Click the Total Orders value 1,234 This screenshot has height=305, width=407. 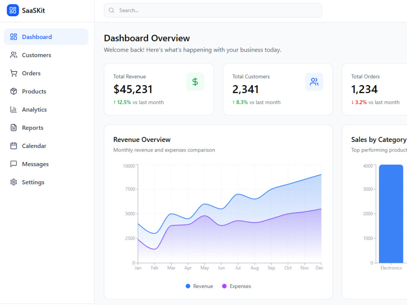click(x=364, y=89)
